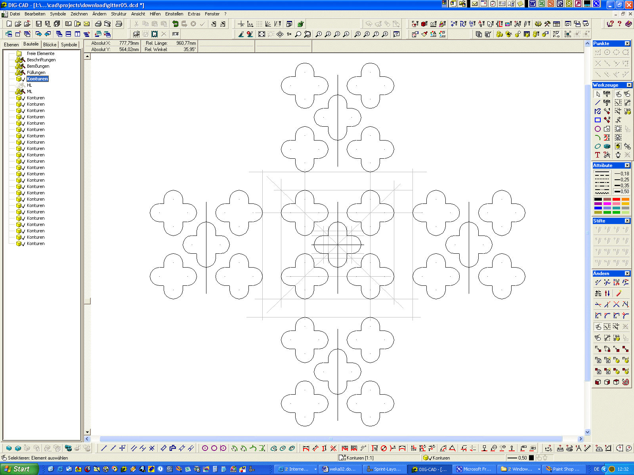The width and height of the screenshot is (634, 475).
Task: Click the tree panel scroll up arrow
Action: (x=88, y=56)
